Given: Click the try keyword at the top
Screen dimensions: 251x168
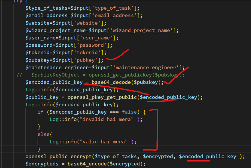Looking at the screenshot, I should pyautogui.click(x=18, y=1).
